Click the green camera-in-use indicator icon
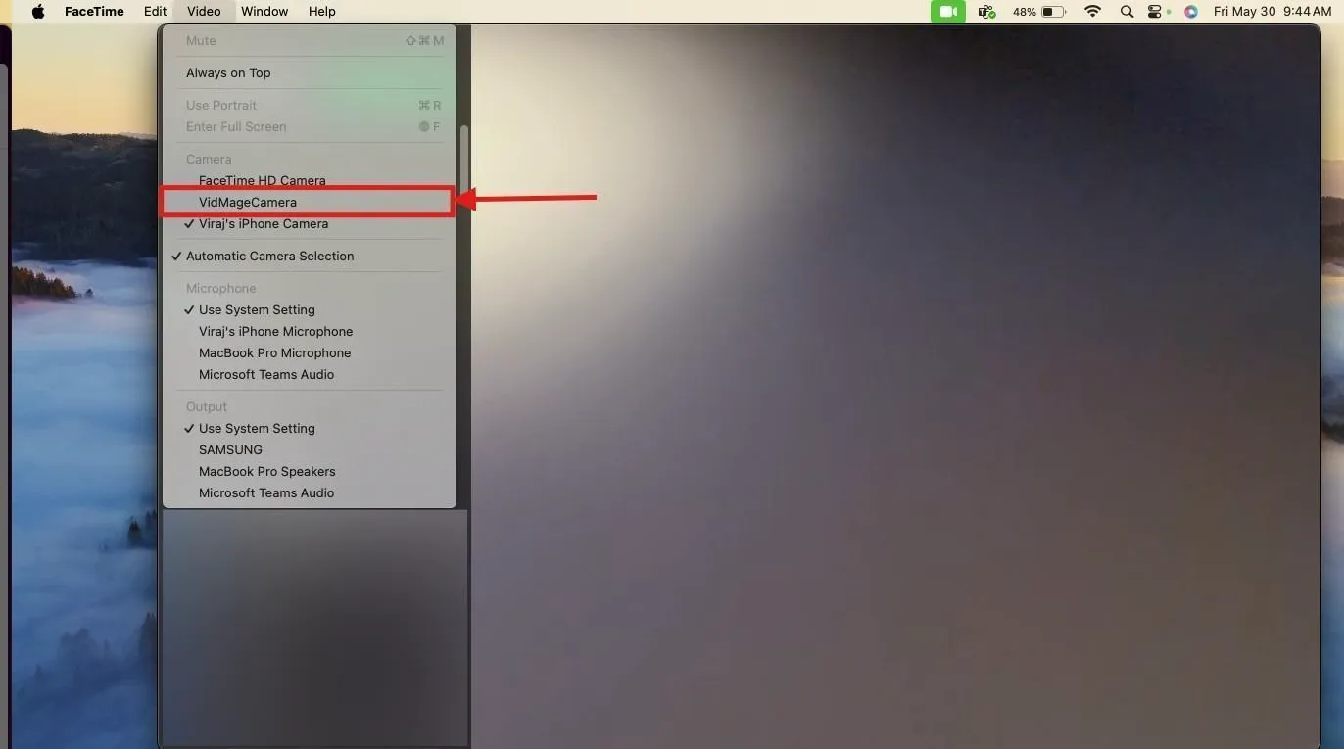 947,12
